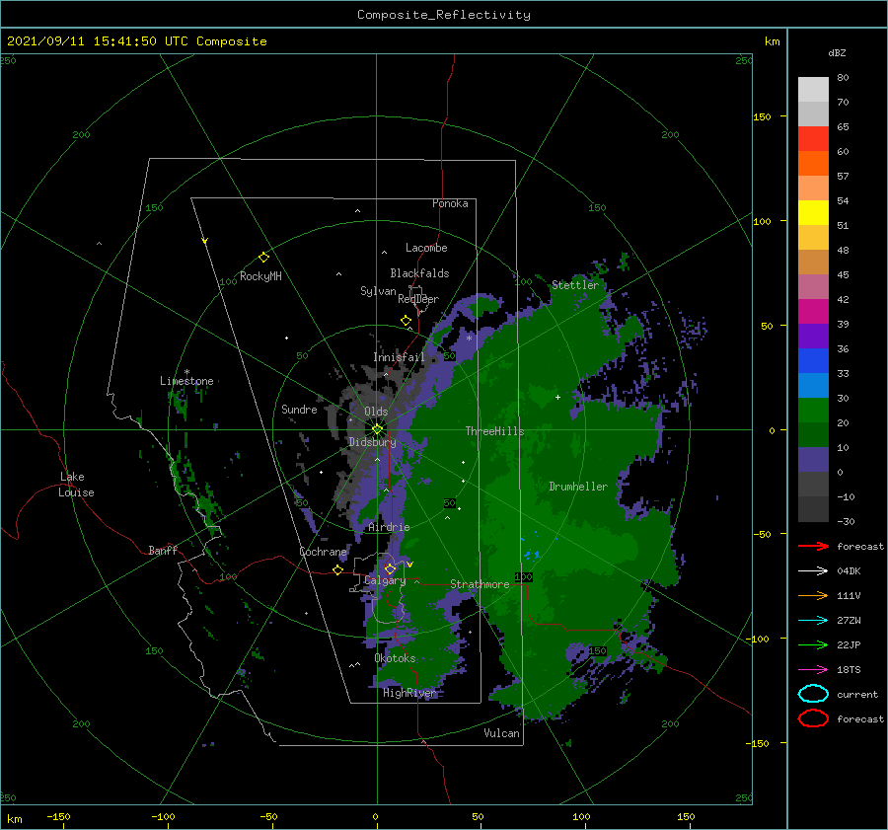Screen dimensions: 888x830
Task: Click the 'current' legend text
Action: (x=856, y=694)
